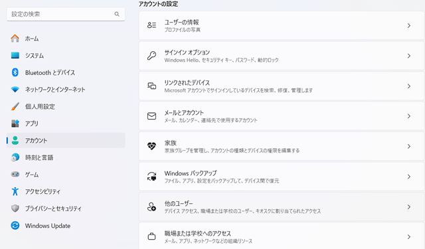
Task: Open ゲーム settings category
Action: [x=66, y=174]
